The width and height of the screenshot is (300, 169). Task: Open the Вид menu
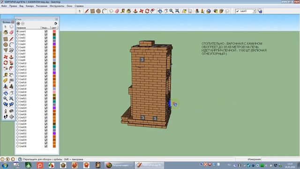coord(21,6)
